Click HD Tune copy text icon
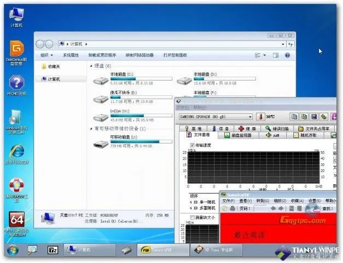Screen dimensions: 343x263 coord(294,117)
